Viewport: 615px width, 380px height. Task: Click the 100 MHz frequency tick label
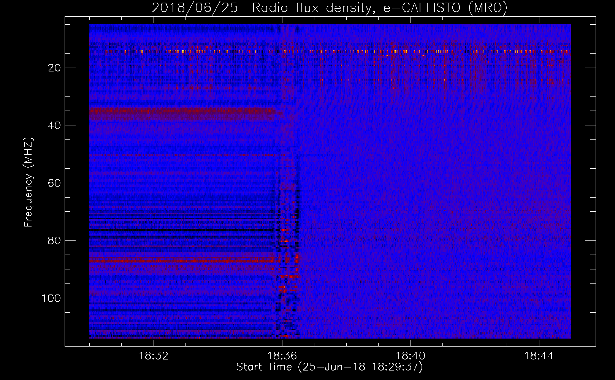(51, 298)
